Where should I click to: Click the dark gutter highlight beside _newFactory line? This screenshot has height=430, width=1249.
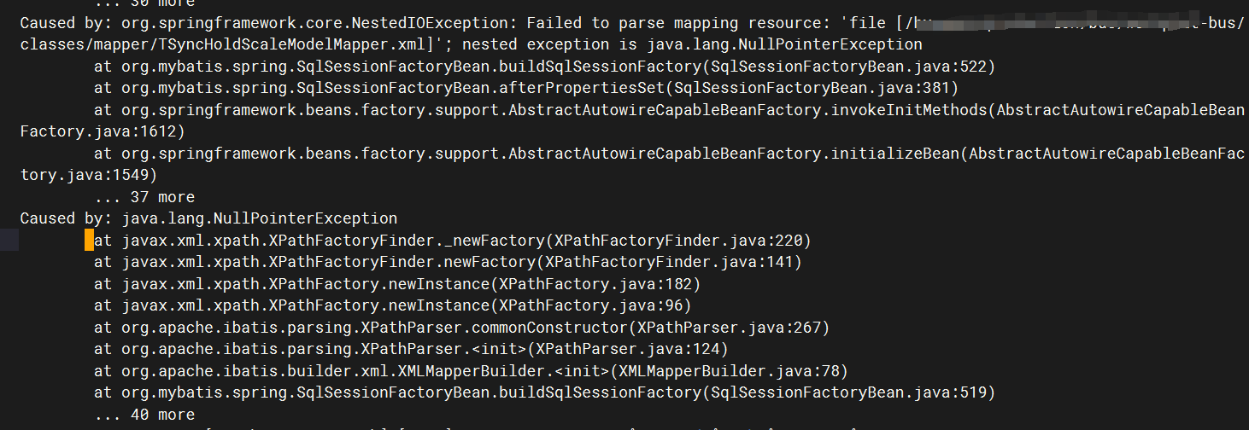9,240
